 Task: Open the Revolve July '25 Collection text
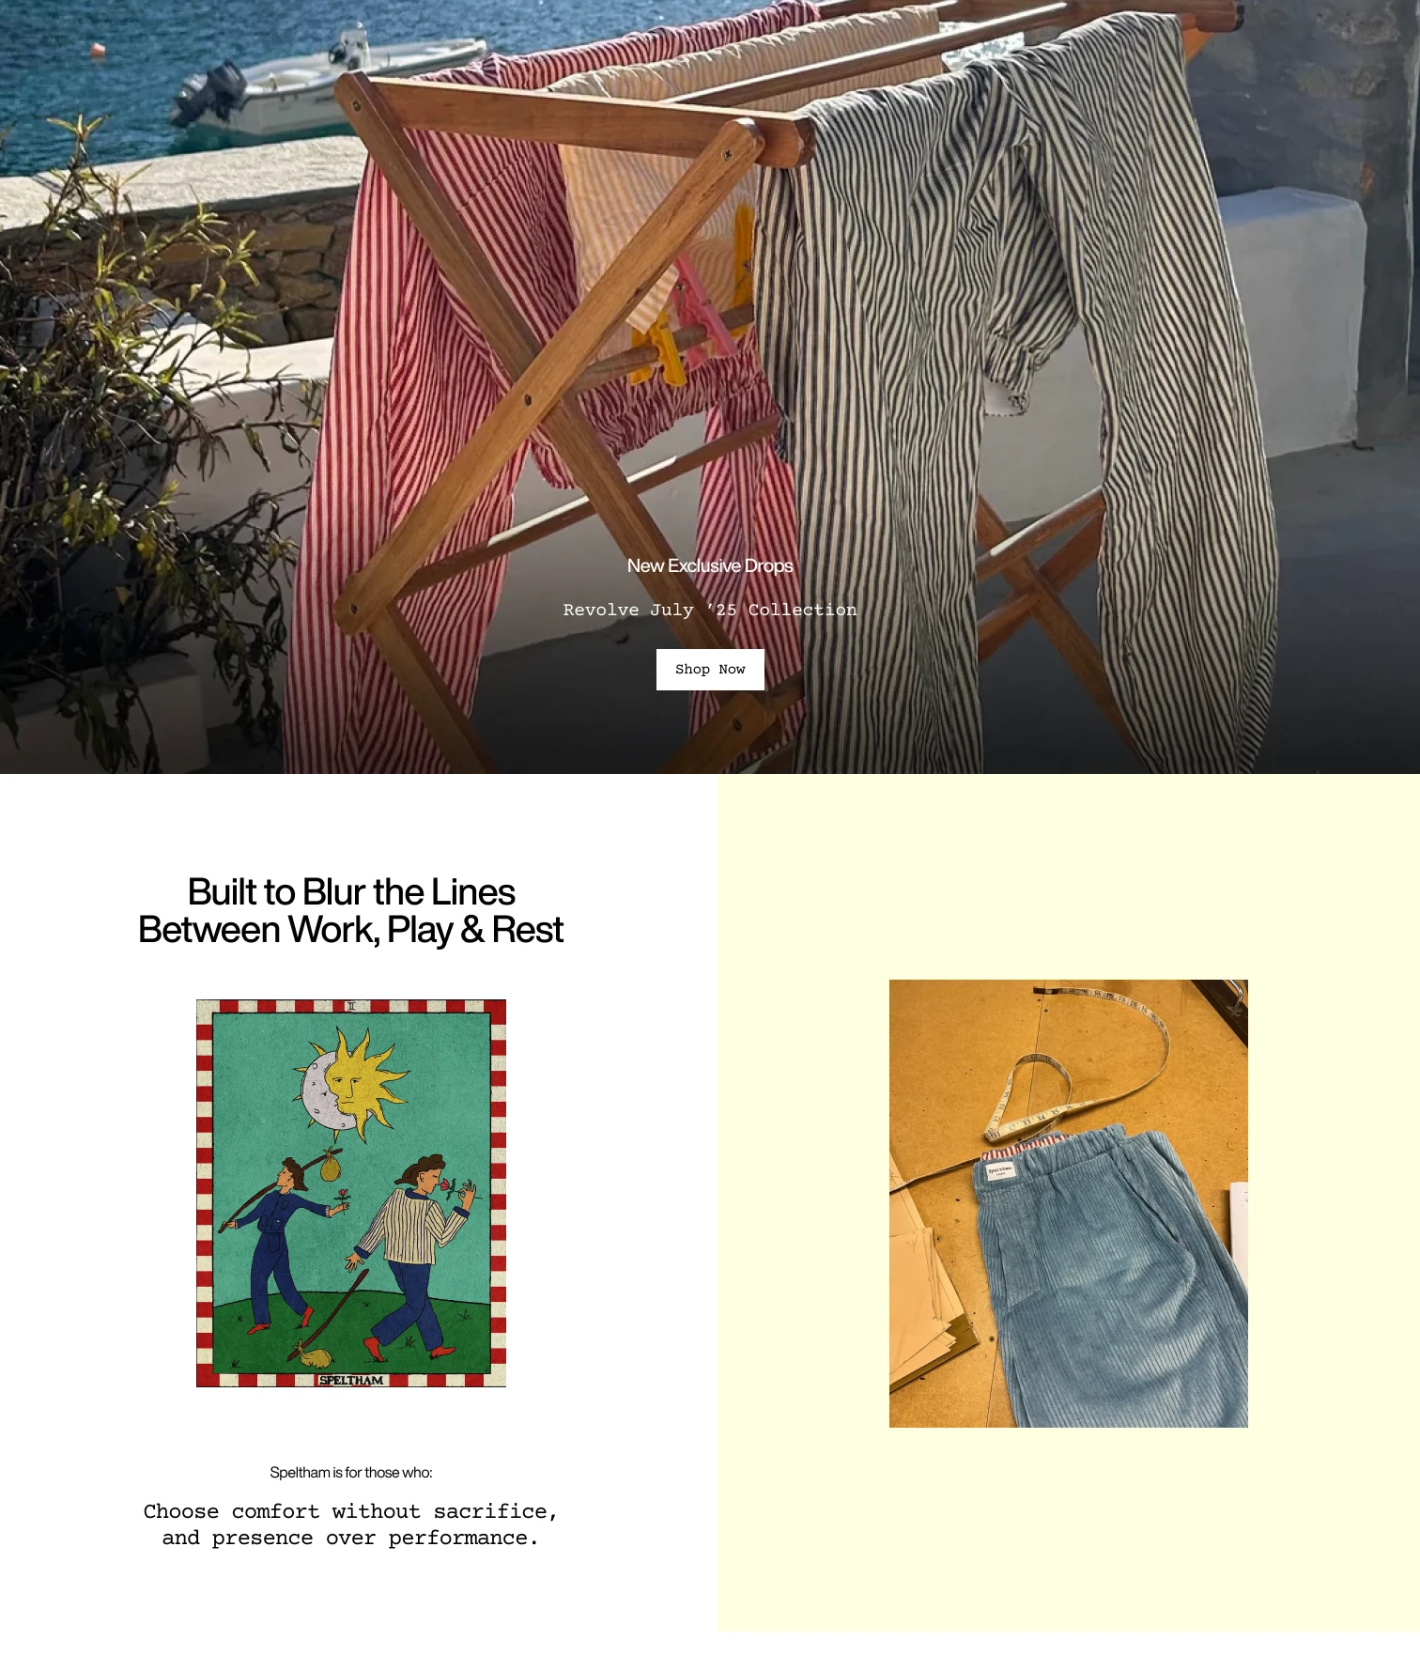(710, 610)
